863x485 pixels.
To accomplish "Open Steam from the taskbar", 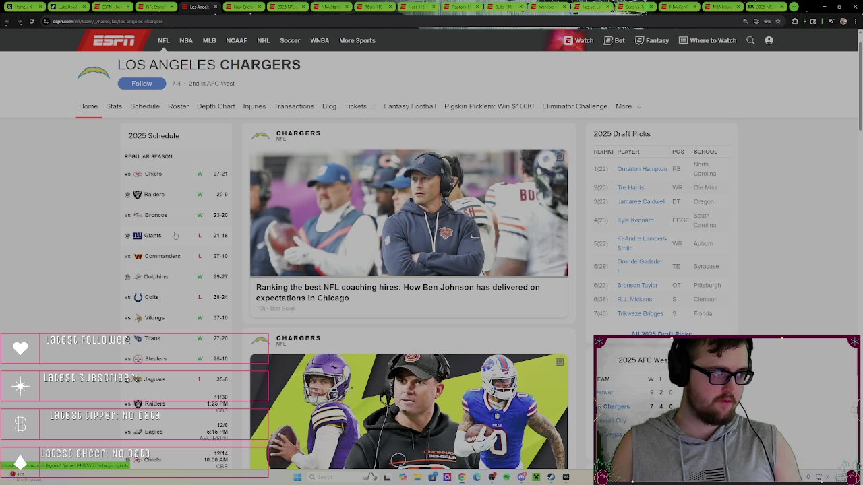I will (x=551, y=477).
